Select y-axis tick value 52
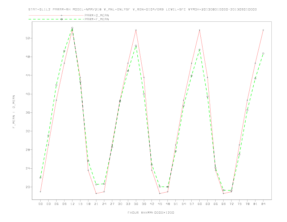The image size is (287, 222). click(x=28, y=38)
